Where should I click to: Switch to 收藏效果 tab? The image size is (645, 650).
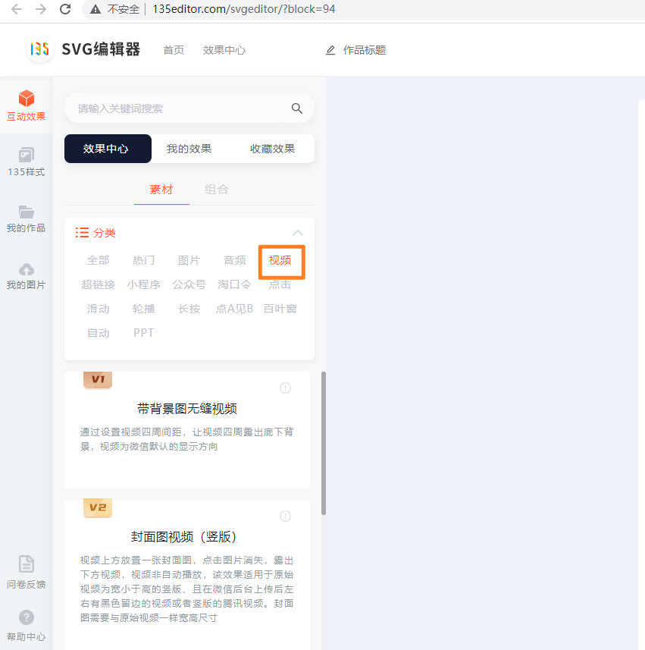click(272, 149)
